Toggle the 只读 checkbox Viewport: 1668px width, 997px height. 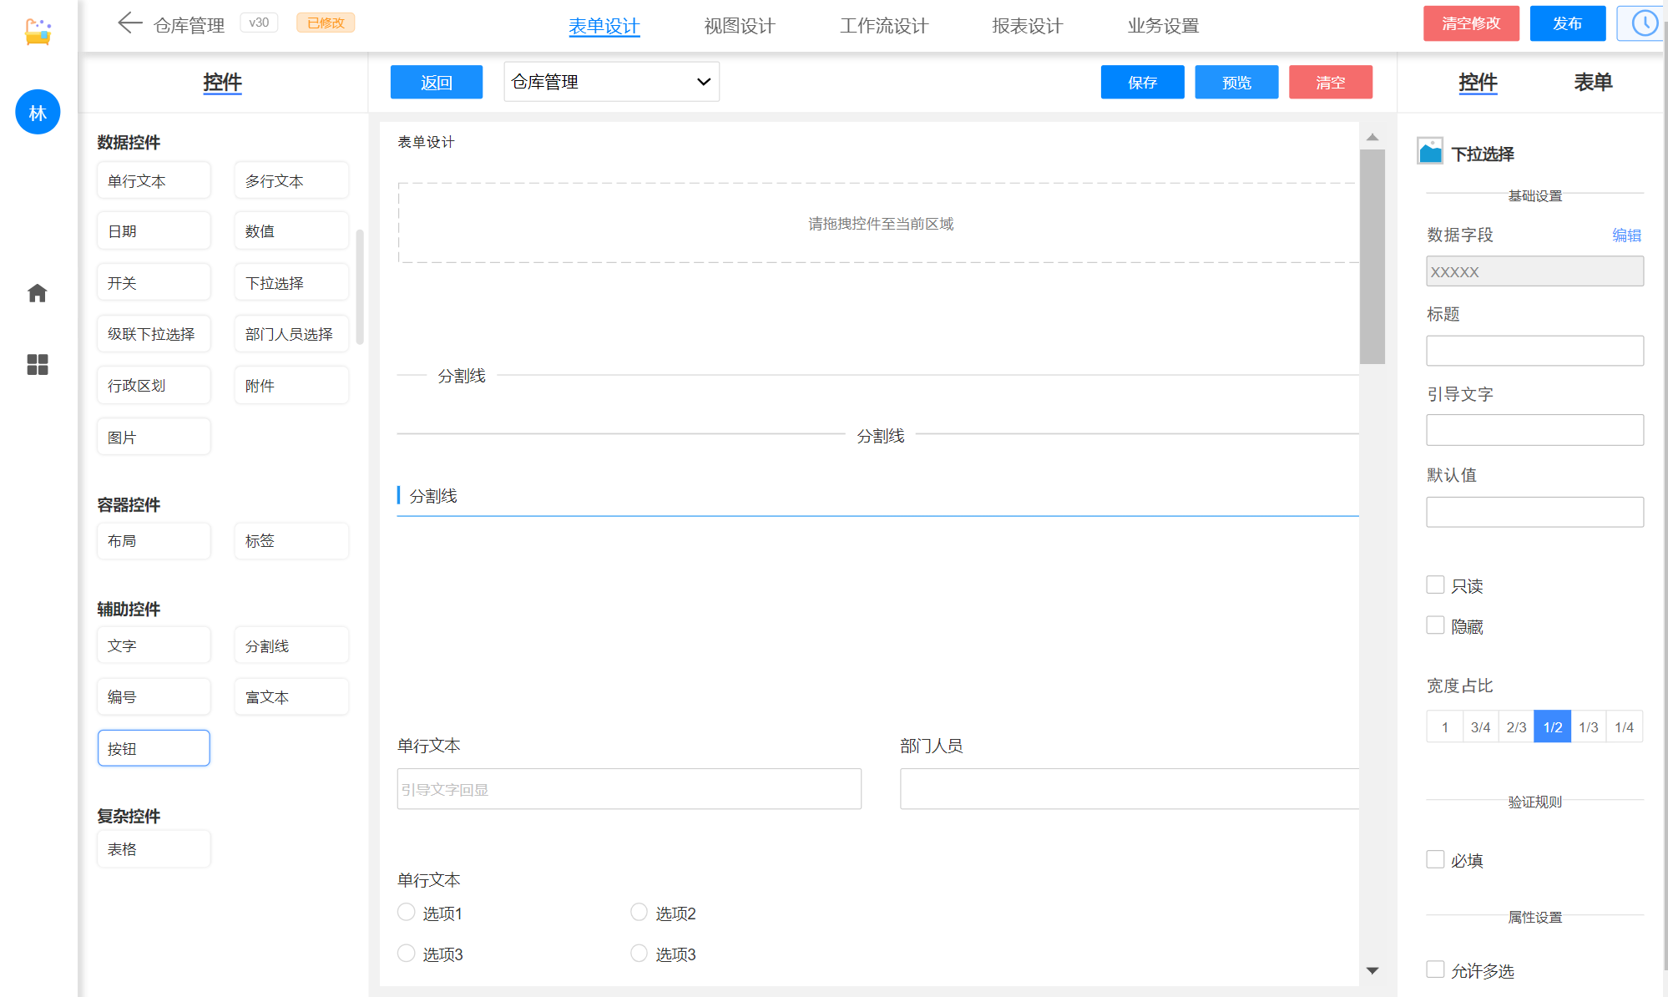(1435, 585)
